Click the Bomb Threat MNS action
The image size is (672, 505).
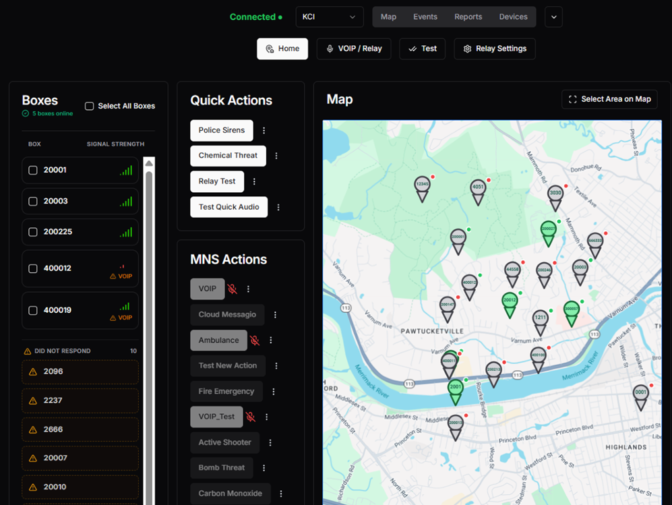click(x=222, y=468)
